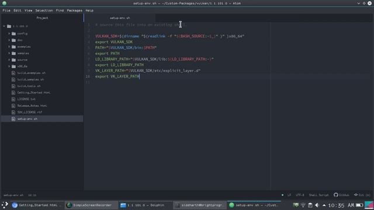Click the status bar dot indicator left of LF
374x210 pixels.
pyautogui.click(x=282, y=195)
